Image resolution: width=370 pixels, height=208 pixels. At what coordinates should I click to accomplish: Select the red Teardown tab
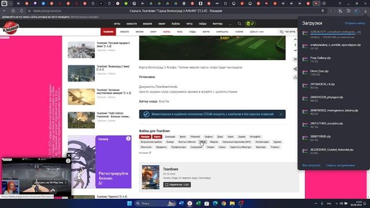(x=108, y=32)
